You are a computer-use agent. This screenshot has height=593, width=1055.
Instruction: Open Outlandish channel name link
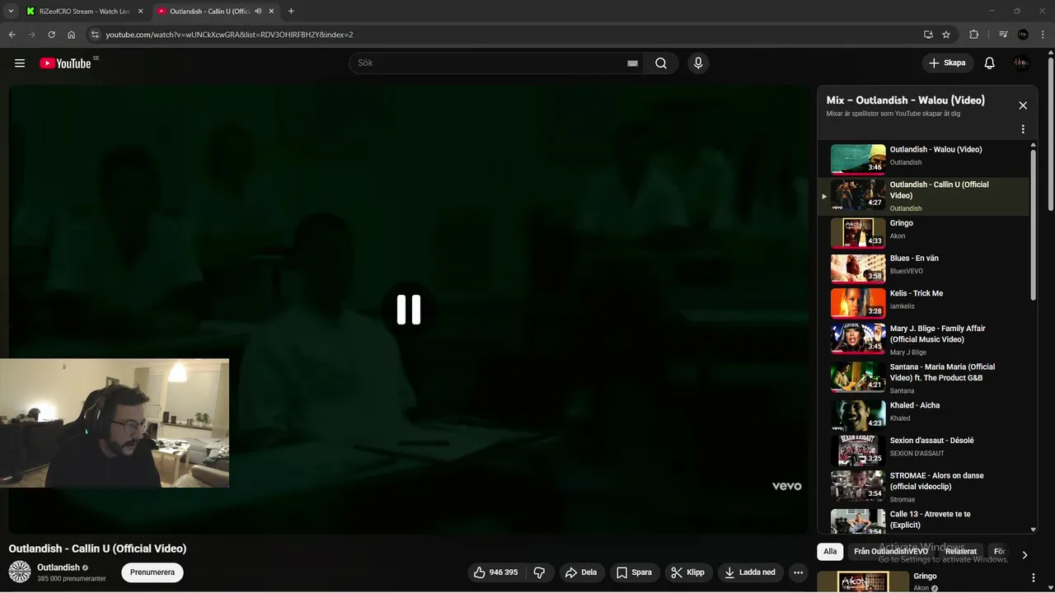[59, 567]
